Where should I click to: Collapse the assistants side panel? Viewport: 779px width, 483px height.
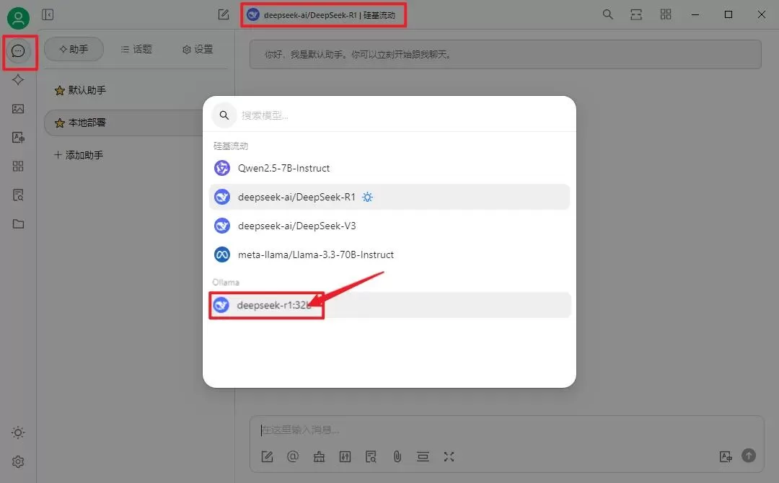(48, 15)
